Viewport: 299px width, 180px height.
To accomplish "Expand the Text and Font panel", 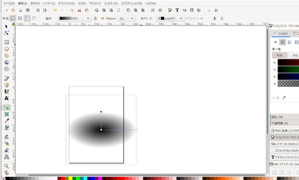I will pos(284,157).
